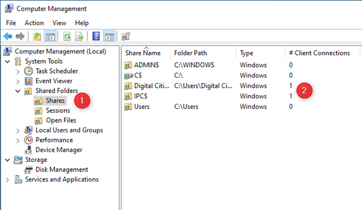Open the File menu

point(11,23)
